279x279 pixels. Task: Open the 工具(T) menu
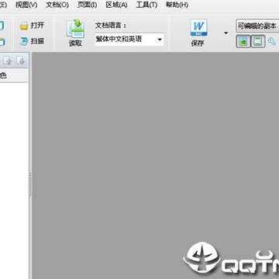[x=146, y=5]
